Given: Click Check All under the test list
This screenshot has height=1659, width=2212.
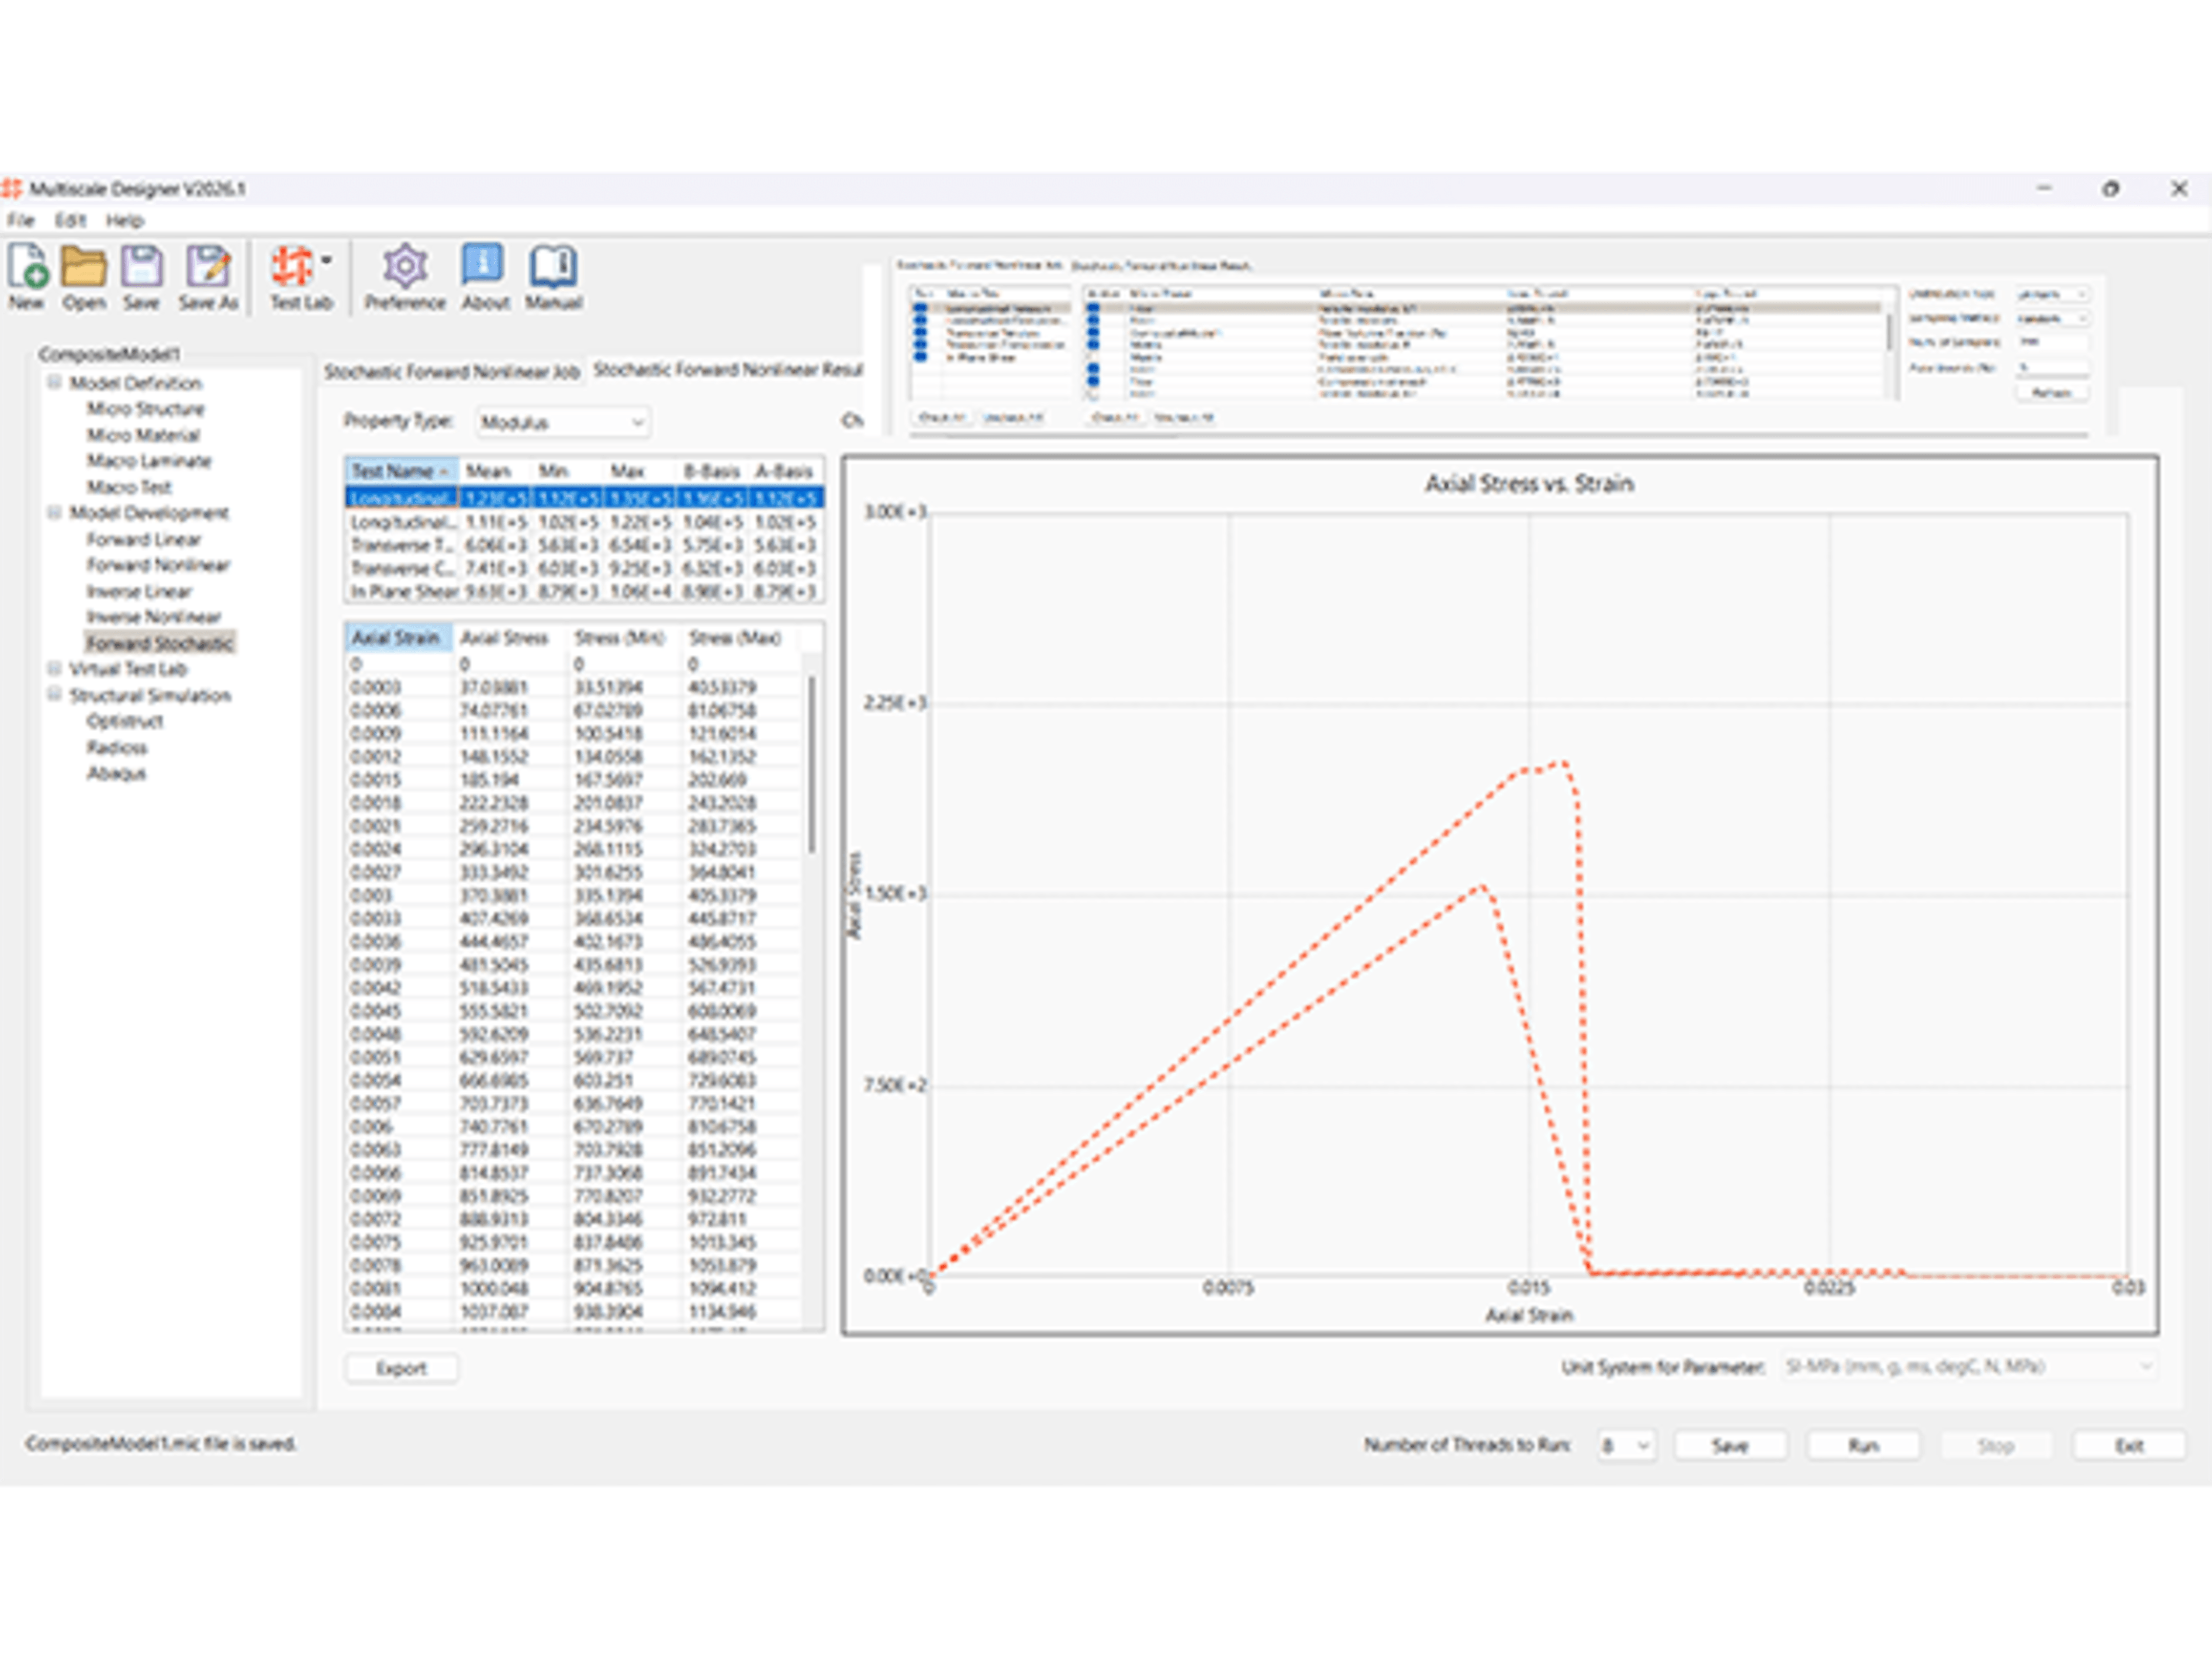Looking at the screenshot, I should coord(943,417).
